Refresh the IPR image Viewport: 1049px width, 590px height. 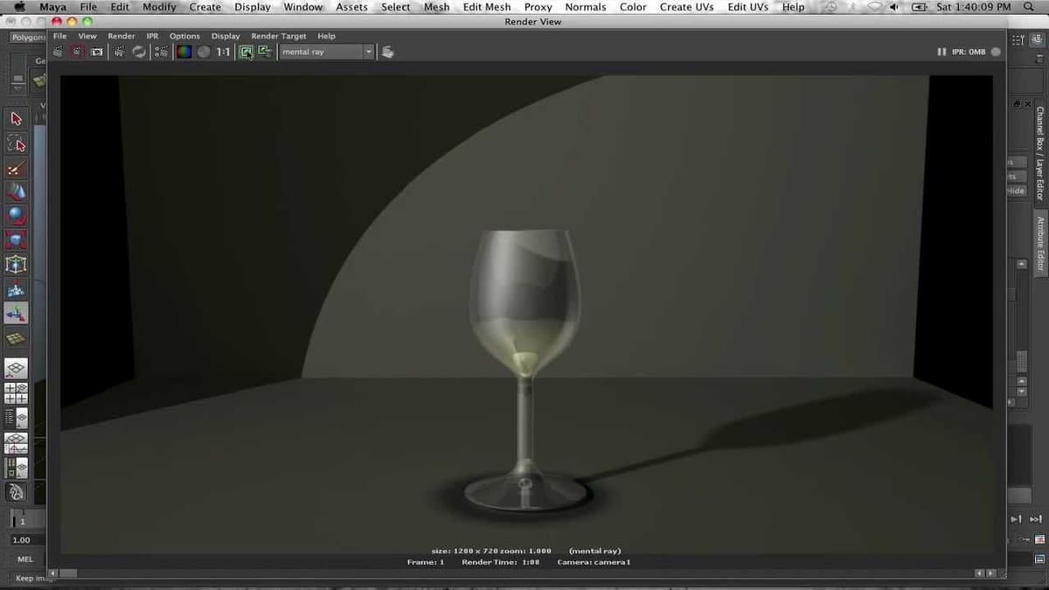coord(139,52)
